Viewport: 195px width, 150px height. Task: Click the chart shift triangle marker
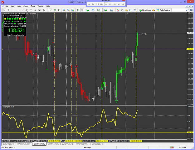coord(127,13)
